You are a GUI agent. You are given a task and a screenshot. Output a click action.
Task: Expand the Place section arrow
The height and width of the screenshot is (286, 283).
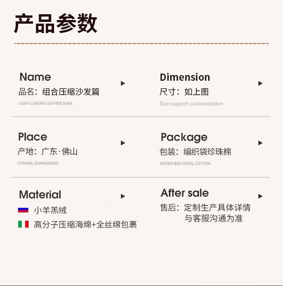click(123, 143)
